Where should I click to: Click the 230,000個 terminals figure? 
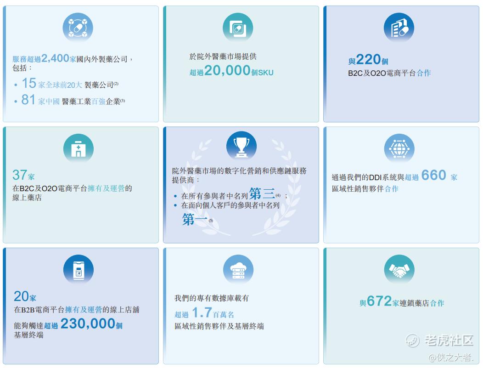click(91, 324)
